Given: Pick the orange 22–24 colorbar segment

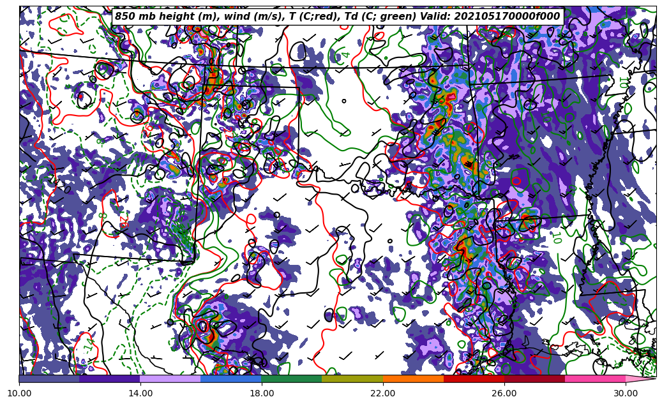Looking at the screenshot, I should coord(413,378).
